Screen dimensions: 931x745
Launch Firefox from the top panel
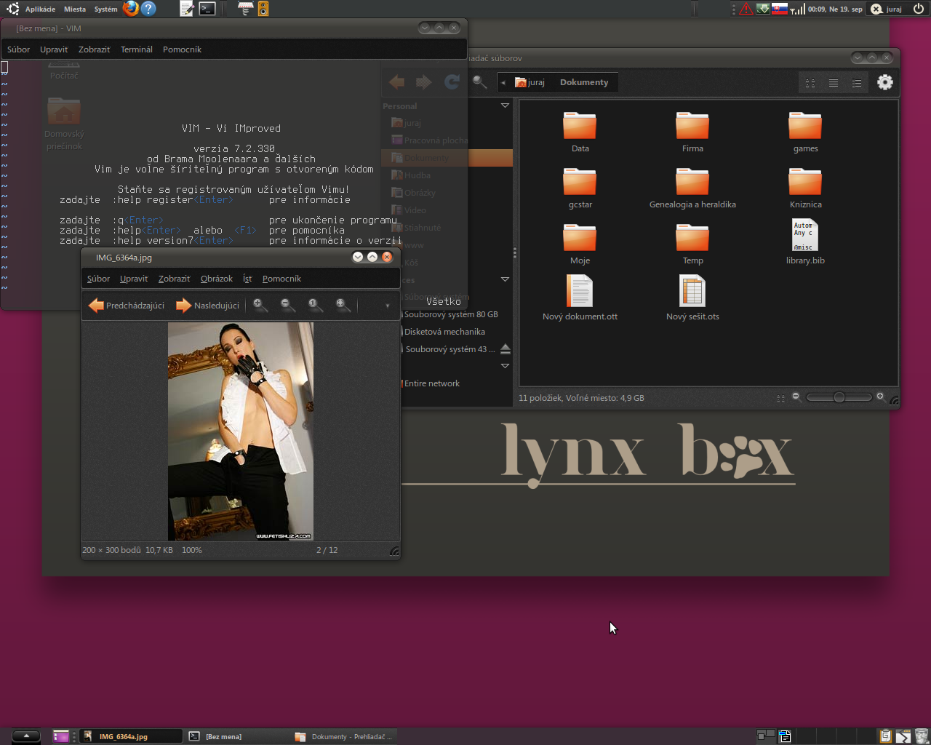tap(131, 9)
